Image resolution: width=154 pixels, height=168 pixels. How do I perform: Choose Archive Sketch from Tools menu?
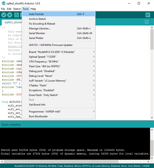[x=58, y=19]
